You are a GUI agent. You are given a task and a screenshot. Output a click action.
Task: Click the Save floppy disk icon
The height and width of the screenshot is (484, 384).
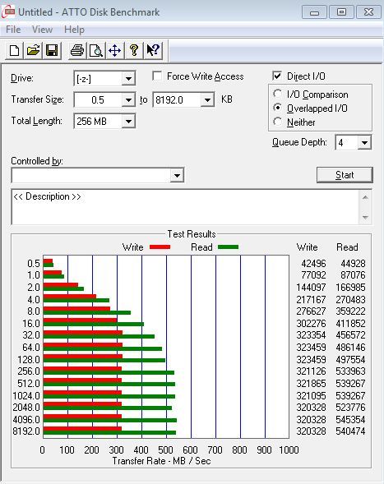coord(52,50)
